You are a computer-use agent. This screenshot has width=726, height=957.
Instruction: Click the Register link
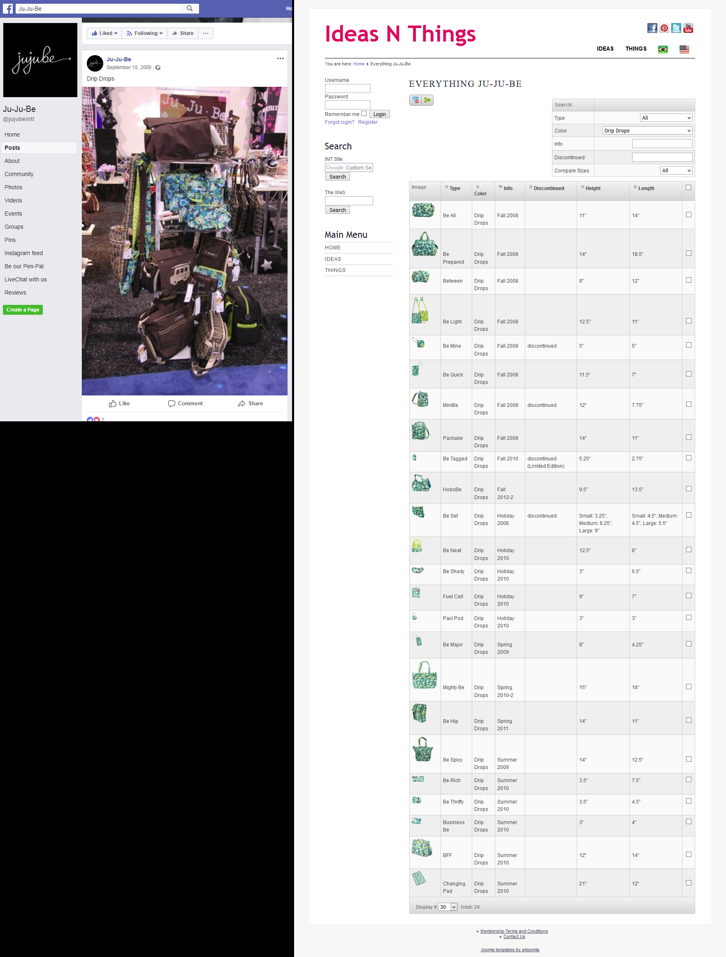368,122
